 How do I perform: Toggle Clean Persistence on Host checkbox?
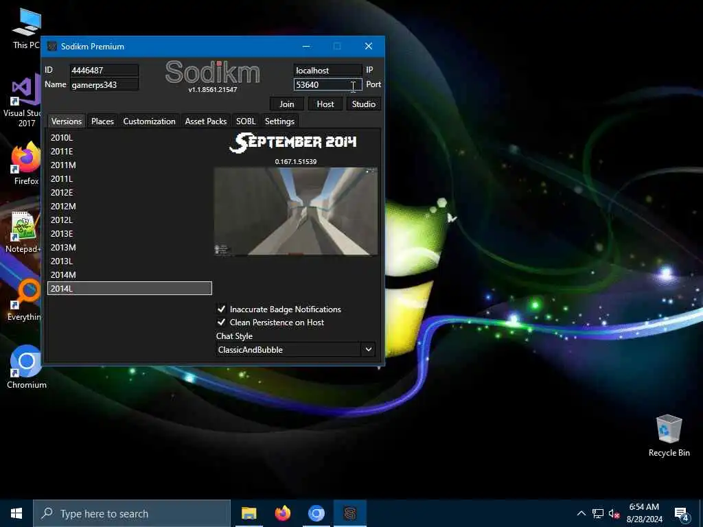coord(221,323)
